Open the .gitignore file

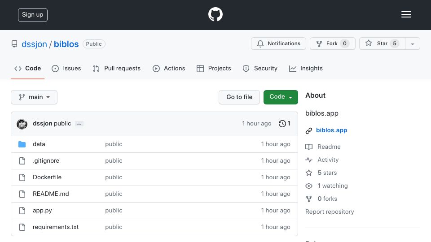46,161
